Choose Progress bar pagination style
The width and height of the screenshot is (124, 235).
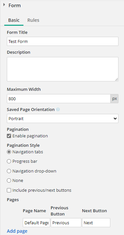tap(9, 161)
